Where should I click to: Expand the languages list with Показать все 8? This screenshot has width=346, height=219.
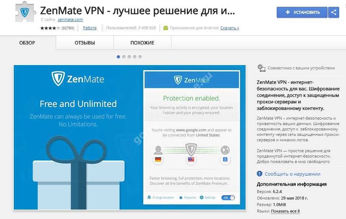tap(285, 211)
